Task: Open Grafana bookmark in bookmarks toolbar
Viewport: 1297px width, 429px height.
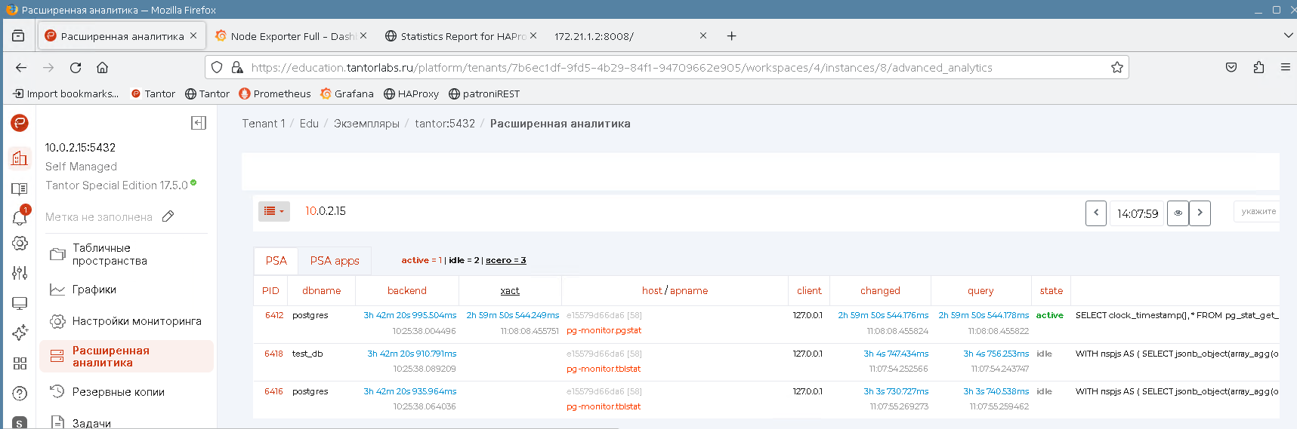Action: coord(347,93)
